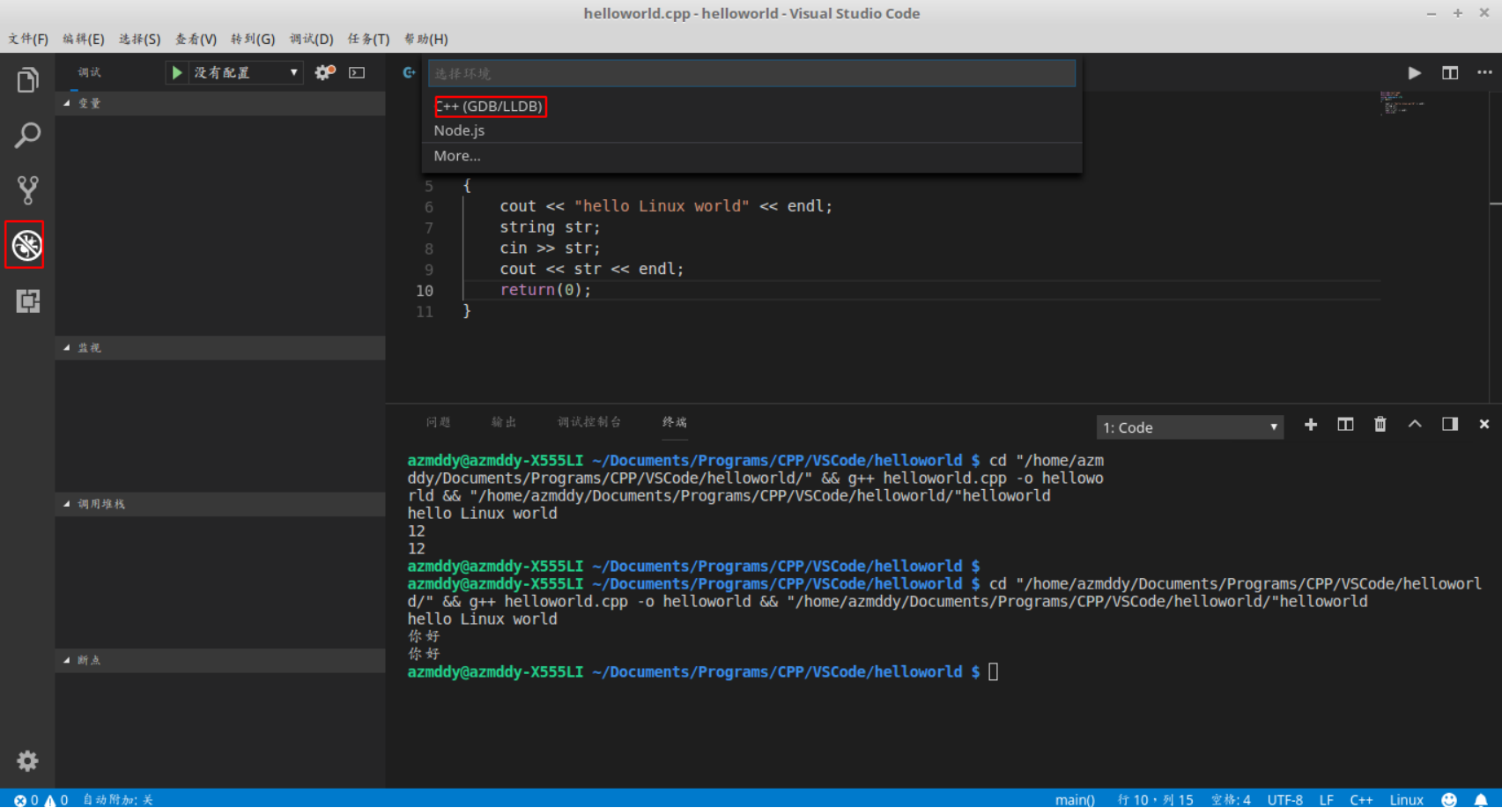
Task: Open the 文件(F) menu
Action: pos(28,39)
